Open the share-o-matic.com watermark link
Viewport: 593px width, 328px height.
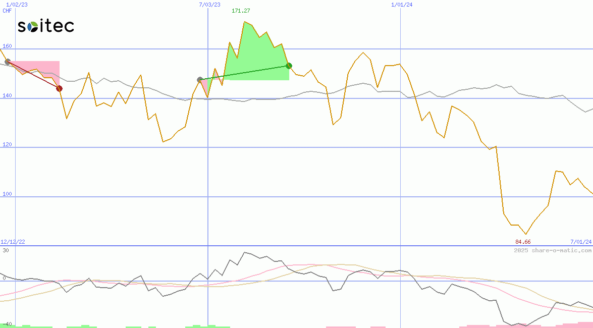pos(553,250)
